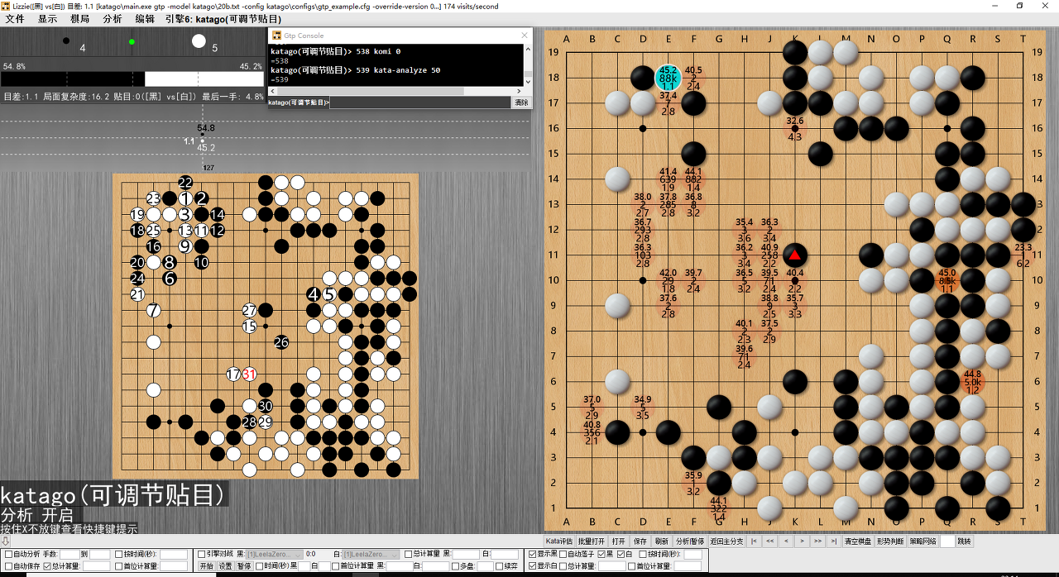The width and height of the screenshot is (1059, 577).
Task: Click 设置 in engine battle panel
Action: (x=225, y=566)
